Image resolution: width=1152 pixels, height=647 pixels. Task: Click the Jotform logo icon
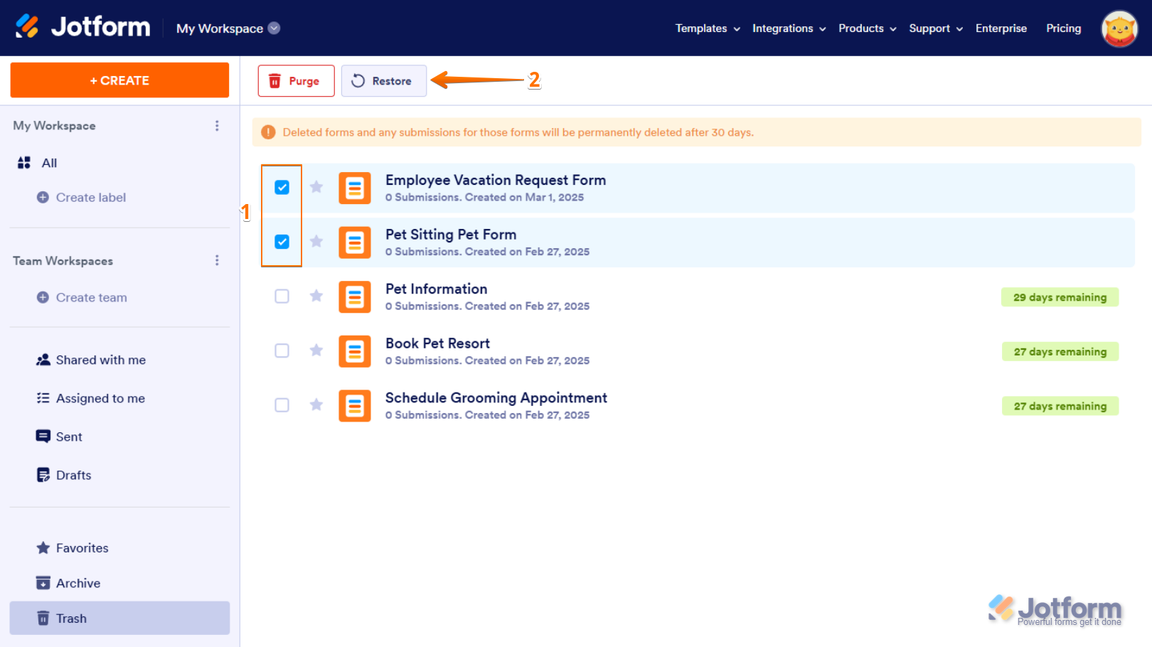[28, 26]
